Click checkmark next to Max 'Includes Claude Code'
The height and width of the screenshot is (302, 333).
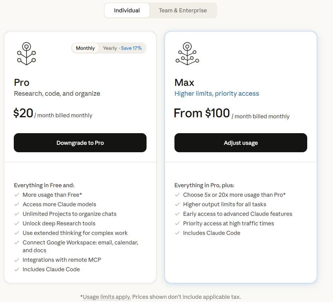(x=177, y=233)
